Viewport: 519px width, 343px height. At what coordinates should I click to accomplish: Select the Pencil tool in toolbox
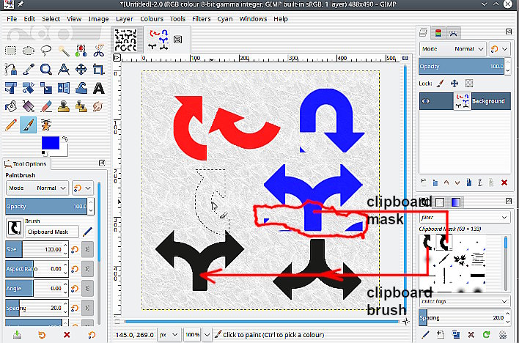pos(11,125)
